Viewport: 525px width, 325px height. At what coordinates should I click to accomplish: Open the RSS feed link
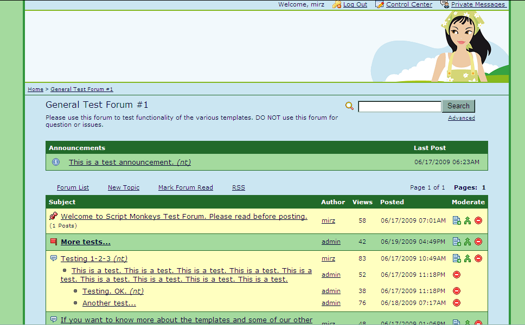point(239,187)
